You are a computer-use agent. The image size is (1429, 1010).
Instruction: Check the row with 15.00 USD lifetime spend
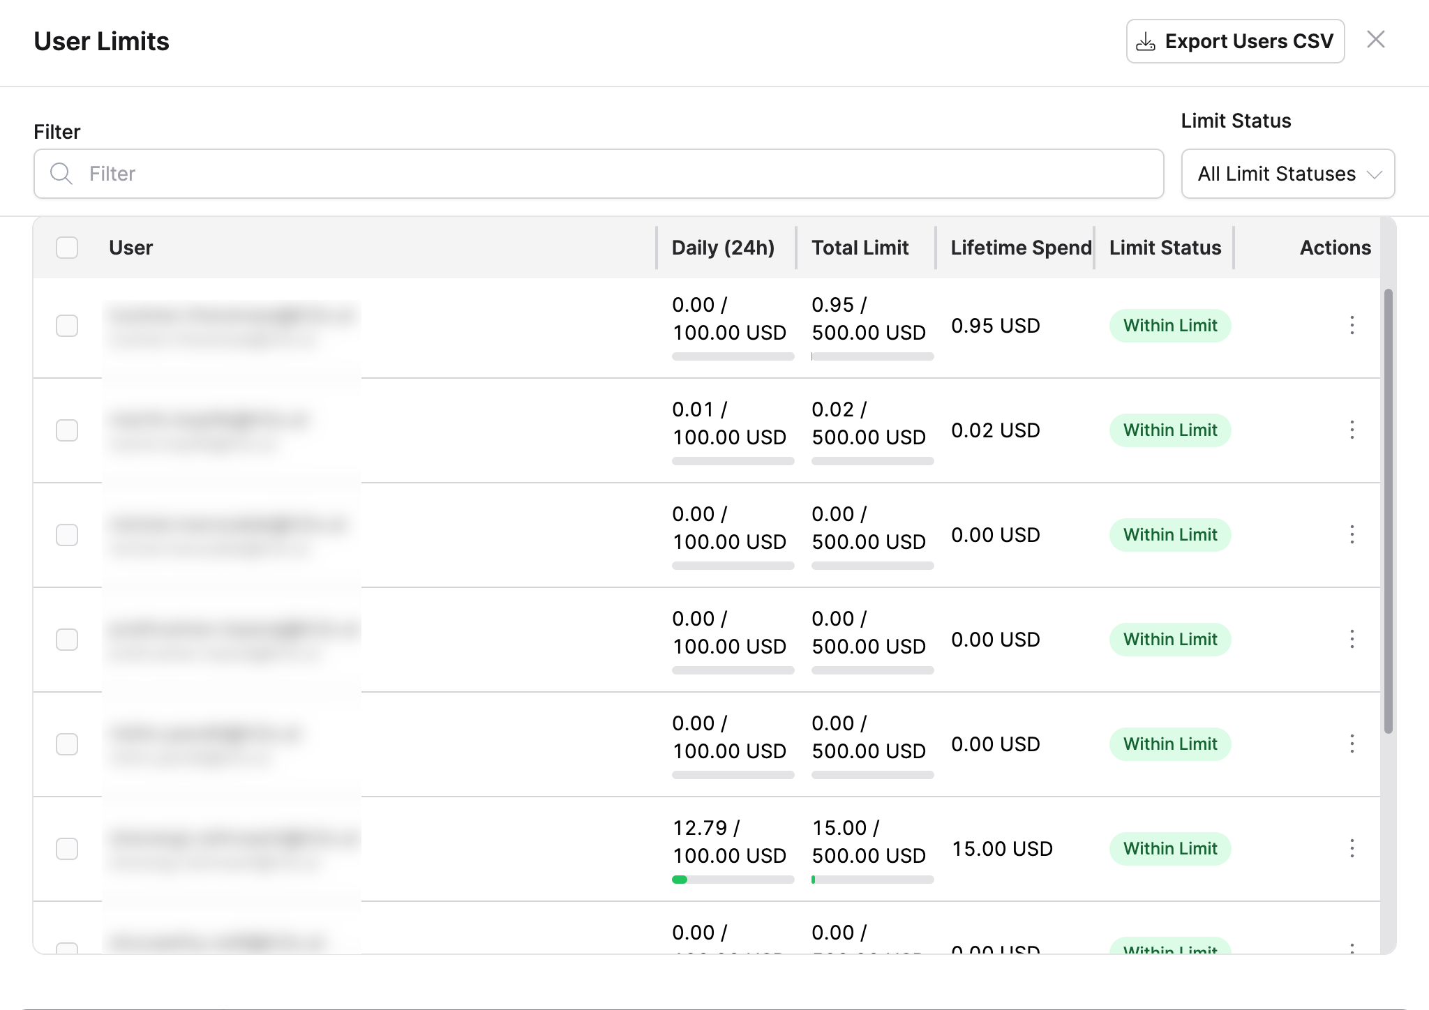coord(67,849)
